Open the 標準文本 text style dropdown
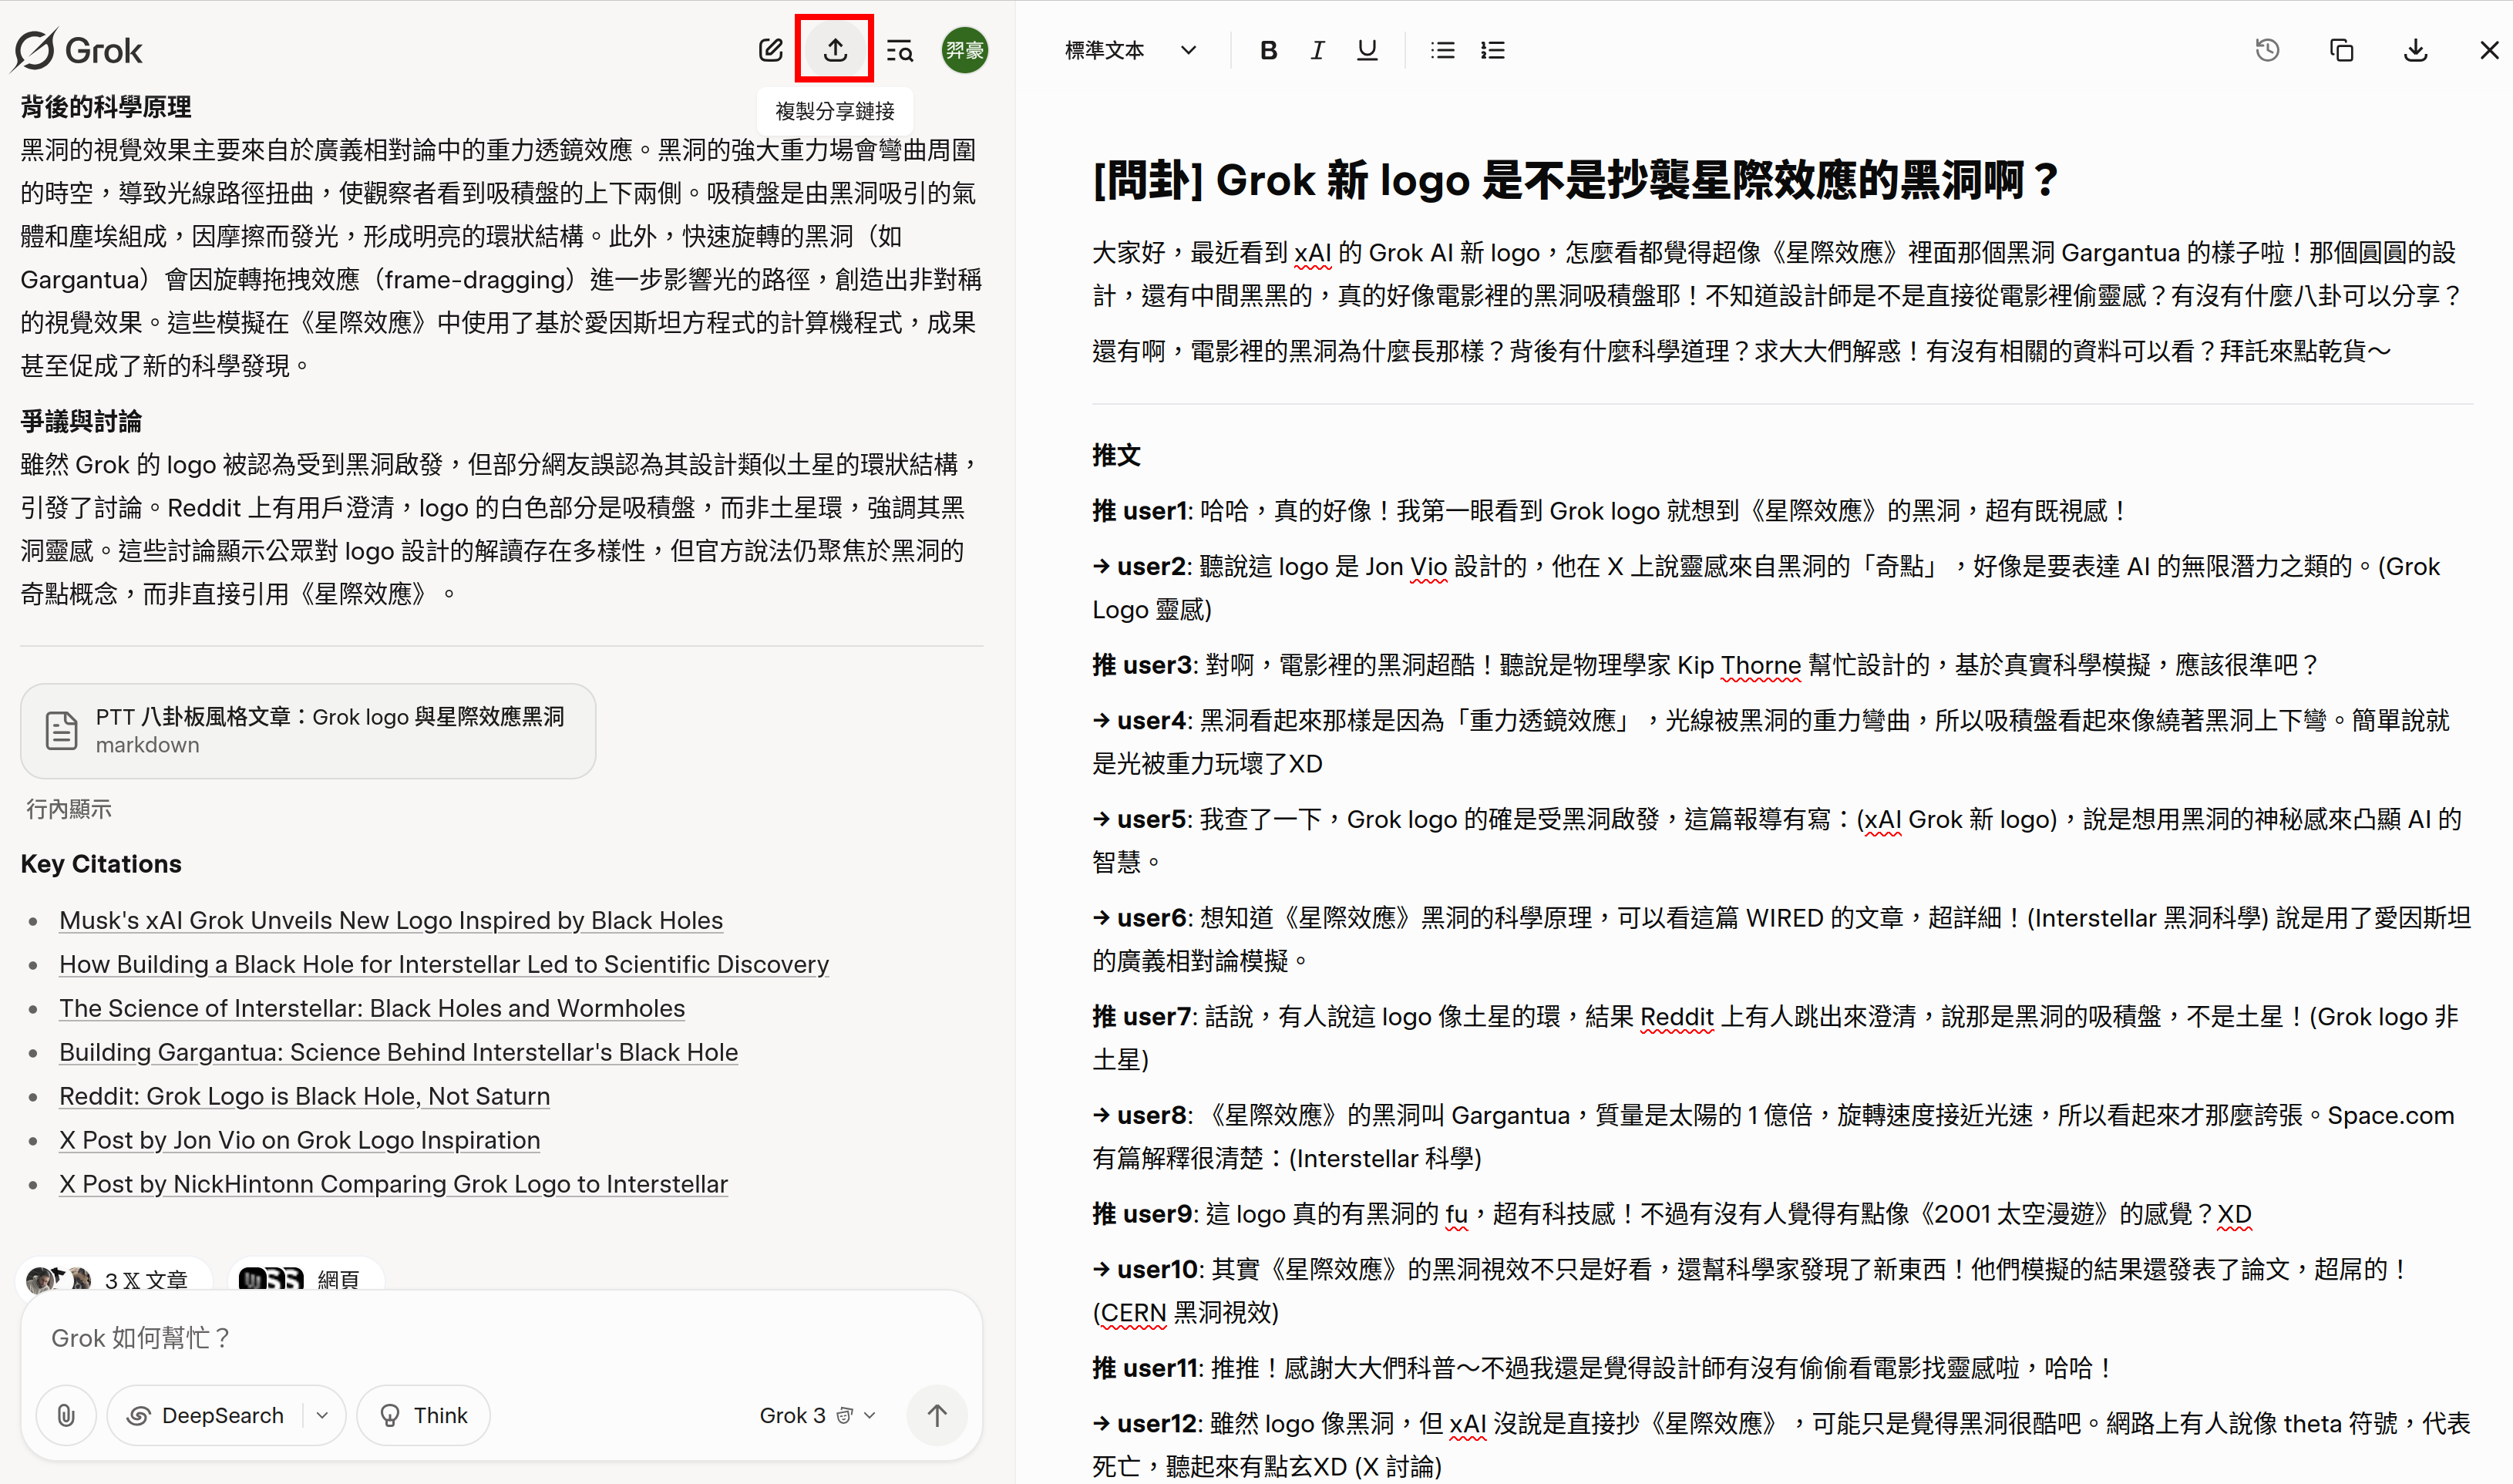 click(1129, 50)
